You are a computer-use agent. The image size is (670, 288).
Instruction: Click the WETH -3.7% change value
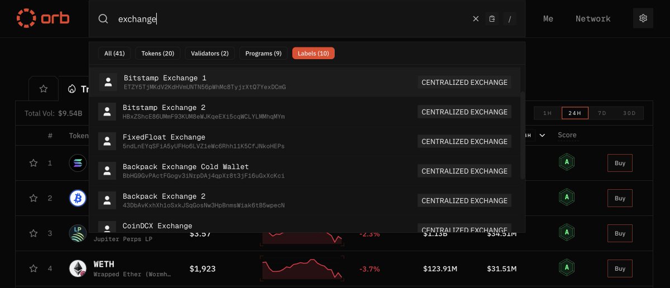(370, 268)
